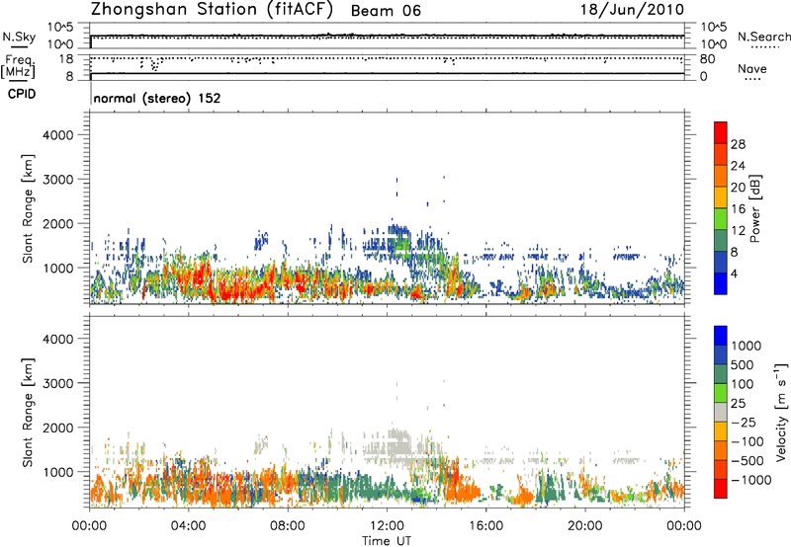The image size is (791, 547).
Task: Click the 'Slant Range [km]' label of power panel
Action: (x=28, y=208)
